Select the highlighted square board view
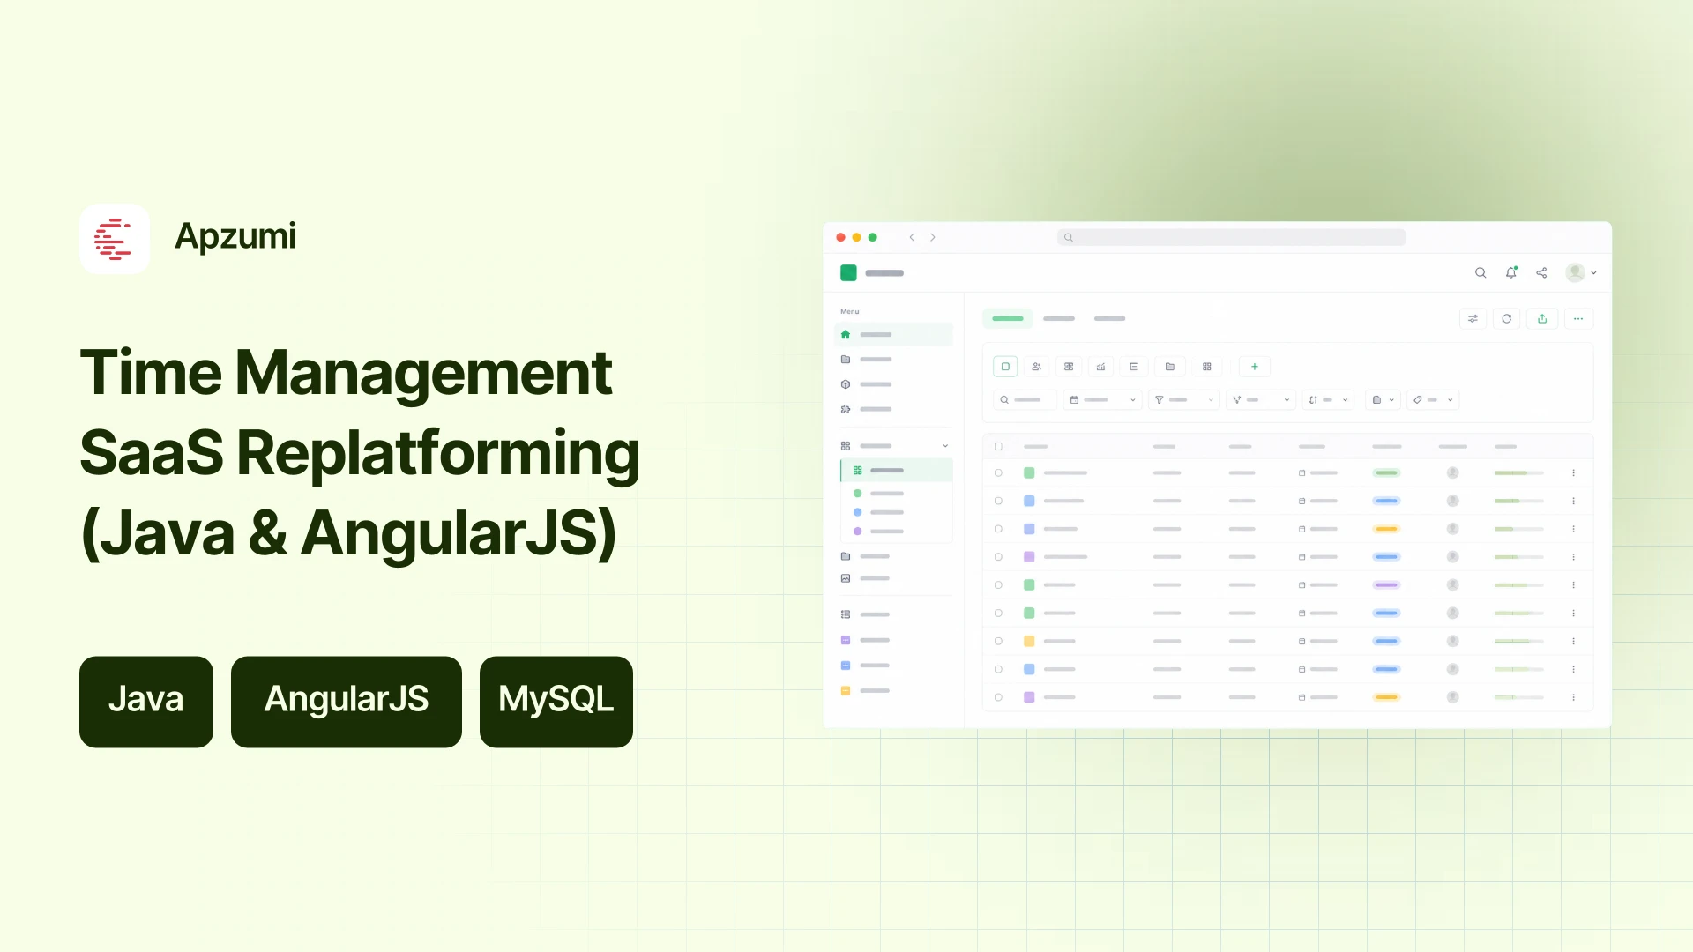This screenshot has width=1693, height=952. [x=1005, y=367]
